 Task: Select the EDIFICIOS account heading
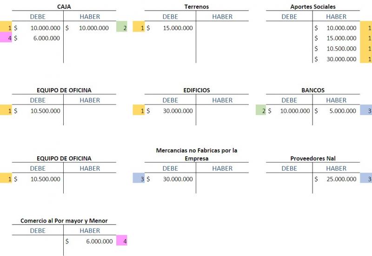click(x=196, y=90)
